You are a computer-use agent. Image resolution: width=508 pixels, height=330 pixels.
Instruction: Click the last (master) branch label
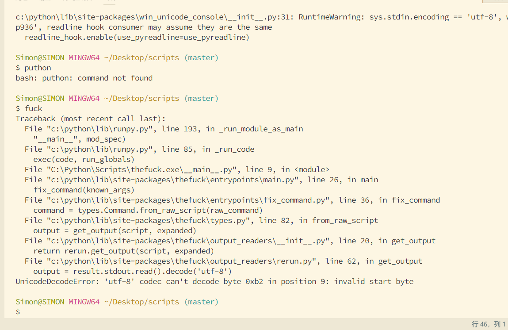tap(201, 302)
